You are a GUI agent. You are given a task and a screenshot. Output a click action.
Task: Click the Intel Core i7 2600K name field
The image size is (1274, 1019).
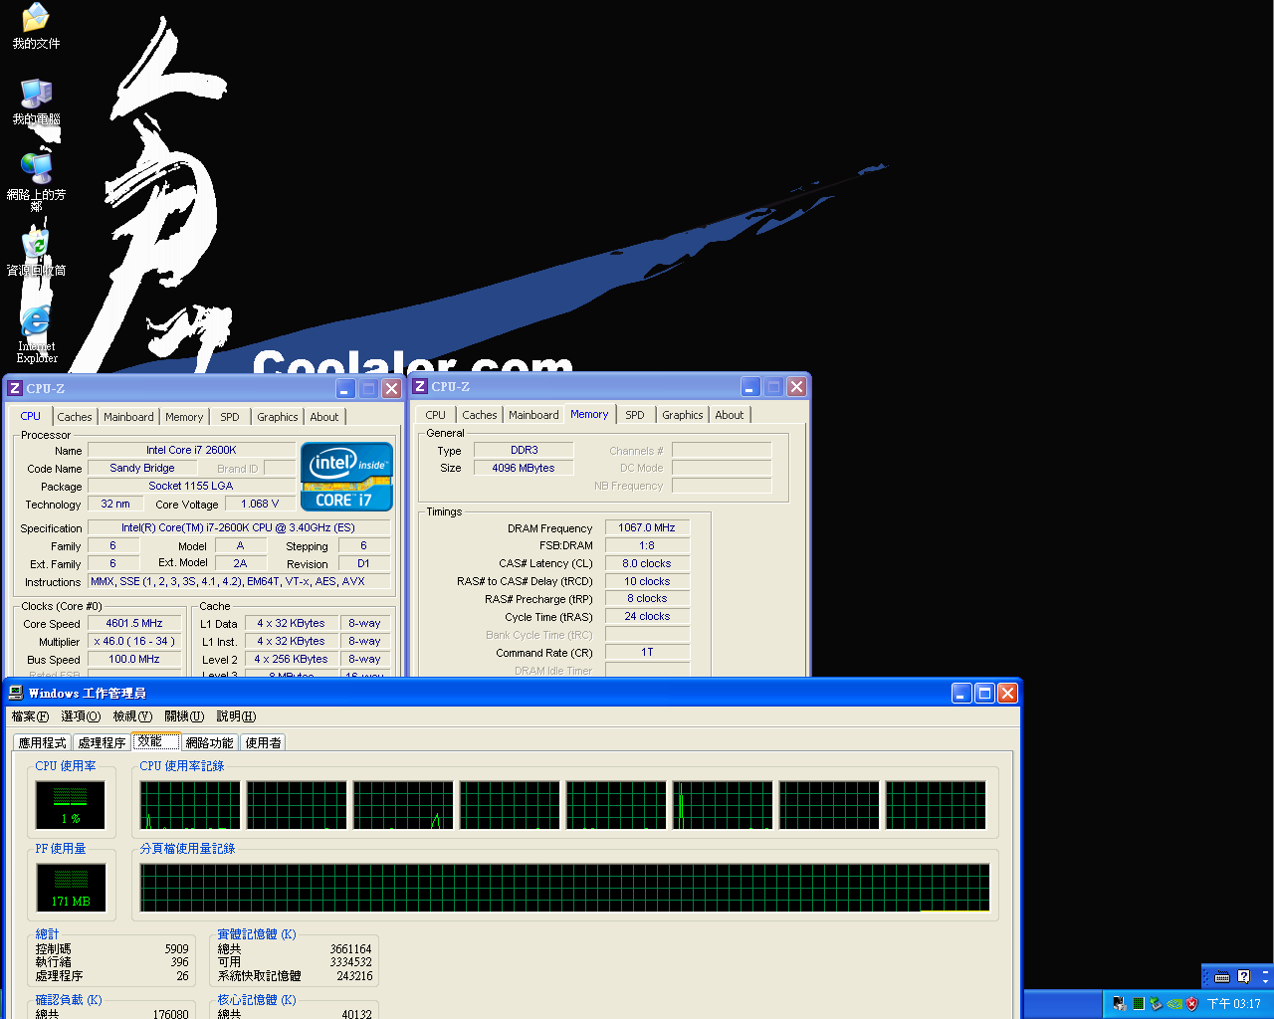pyautogui.click(x=191, y=450)
